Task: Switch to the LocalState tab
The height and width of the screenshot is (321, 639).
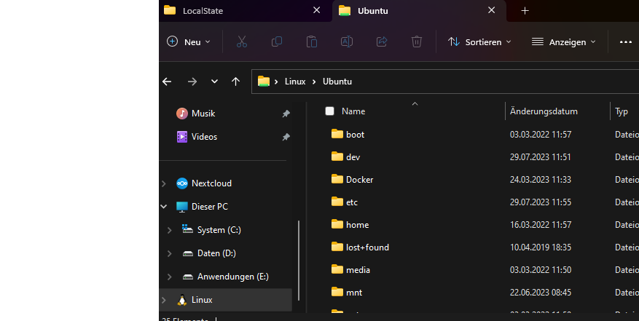Action: click(x=240, y=11)
